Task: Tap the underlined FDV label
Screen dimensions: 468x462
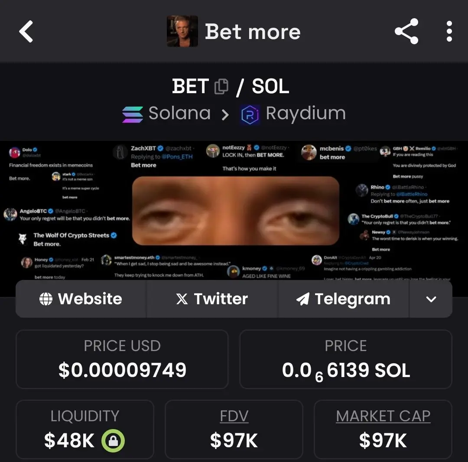Action: pyautogui.click(x=234, y=416)
